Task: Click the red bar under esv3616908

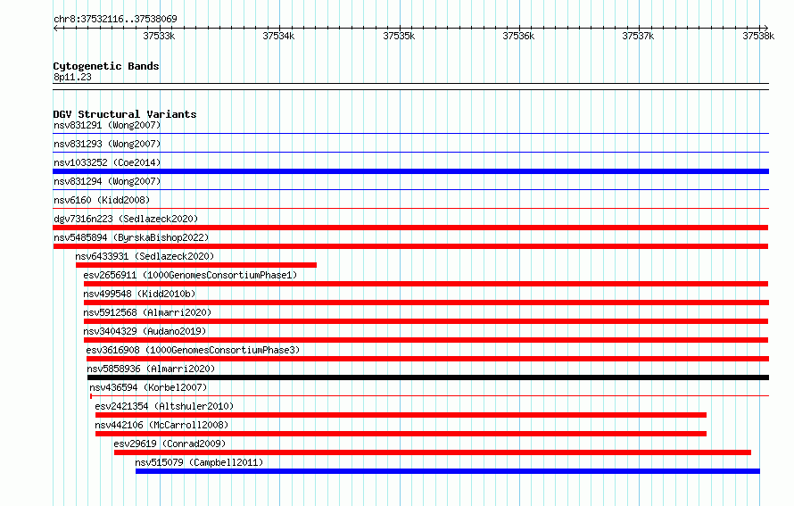Action: pos(428,359)
